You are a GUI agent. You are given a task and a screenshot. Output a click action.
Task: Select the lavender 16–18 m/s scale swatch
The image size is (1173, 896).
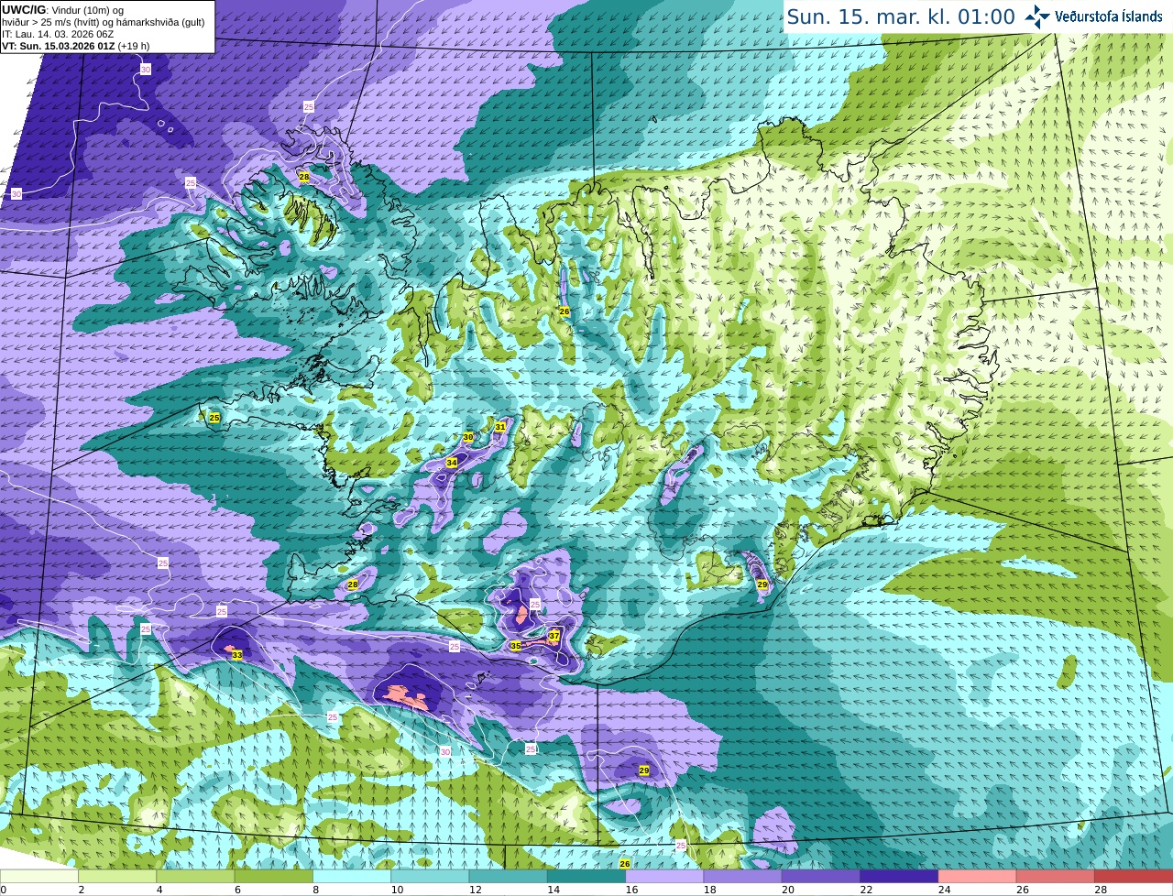coord(664,877)
